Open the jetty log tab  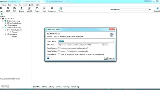tap(51, 87)
